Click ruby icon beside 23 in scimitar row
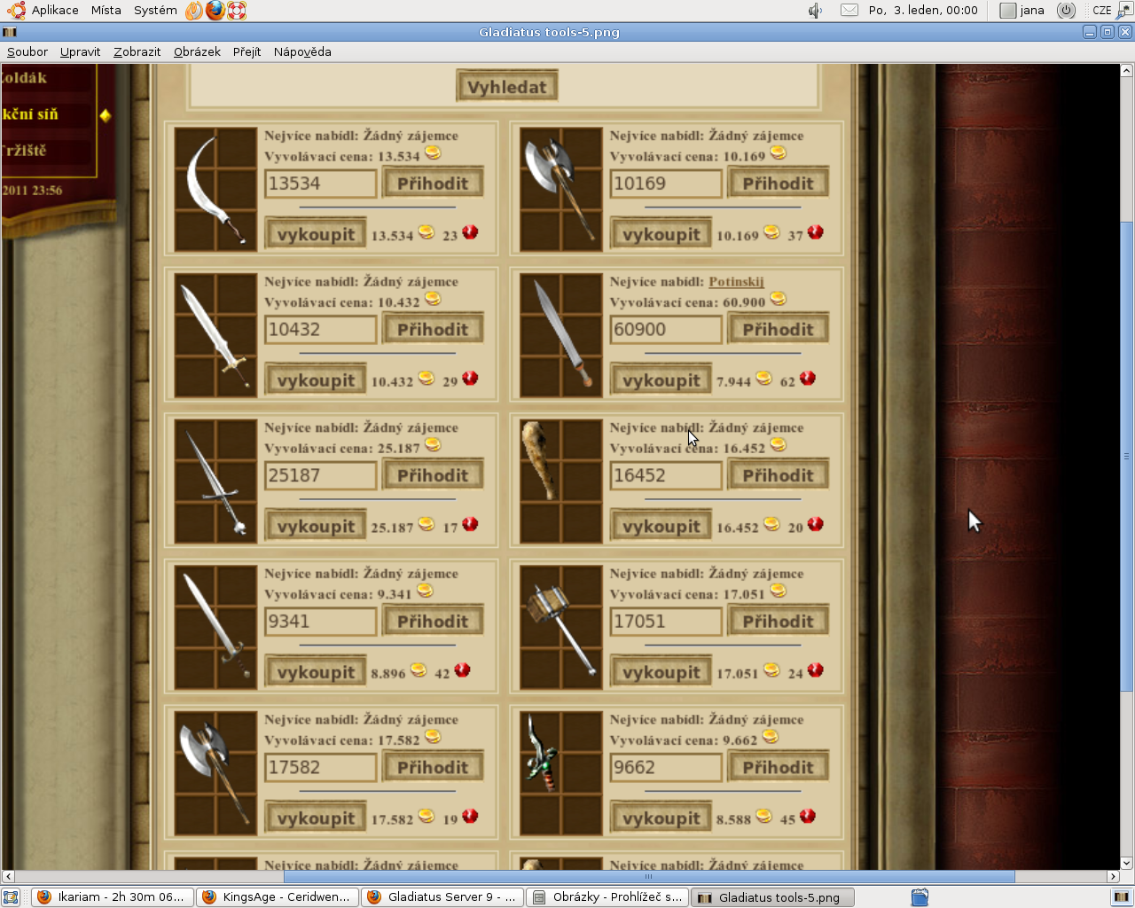Screen dimensions: 1135x908 tap(470, 232)
